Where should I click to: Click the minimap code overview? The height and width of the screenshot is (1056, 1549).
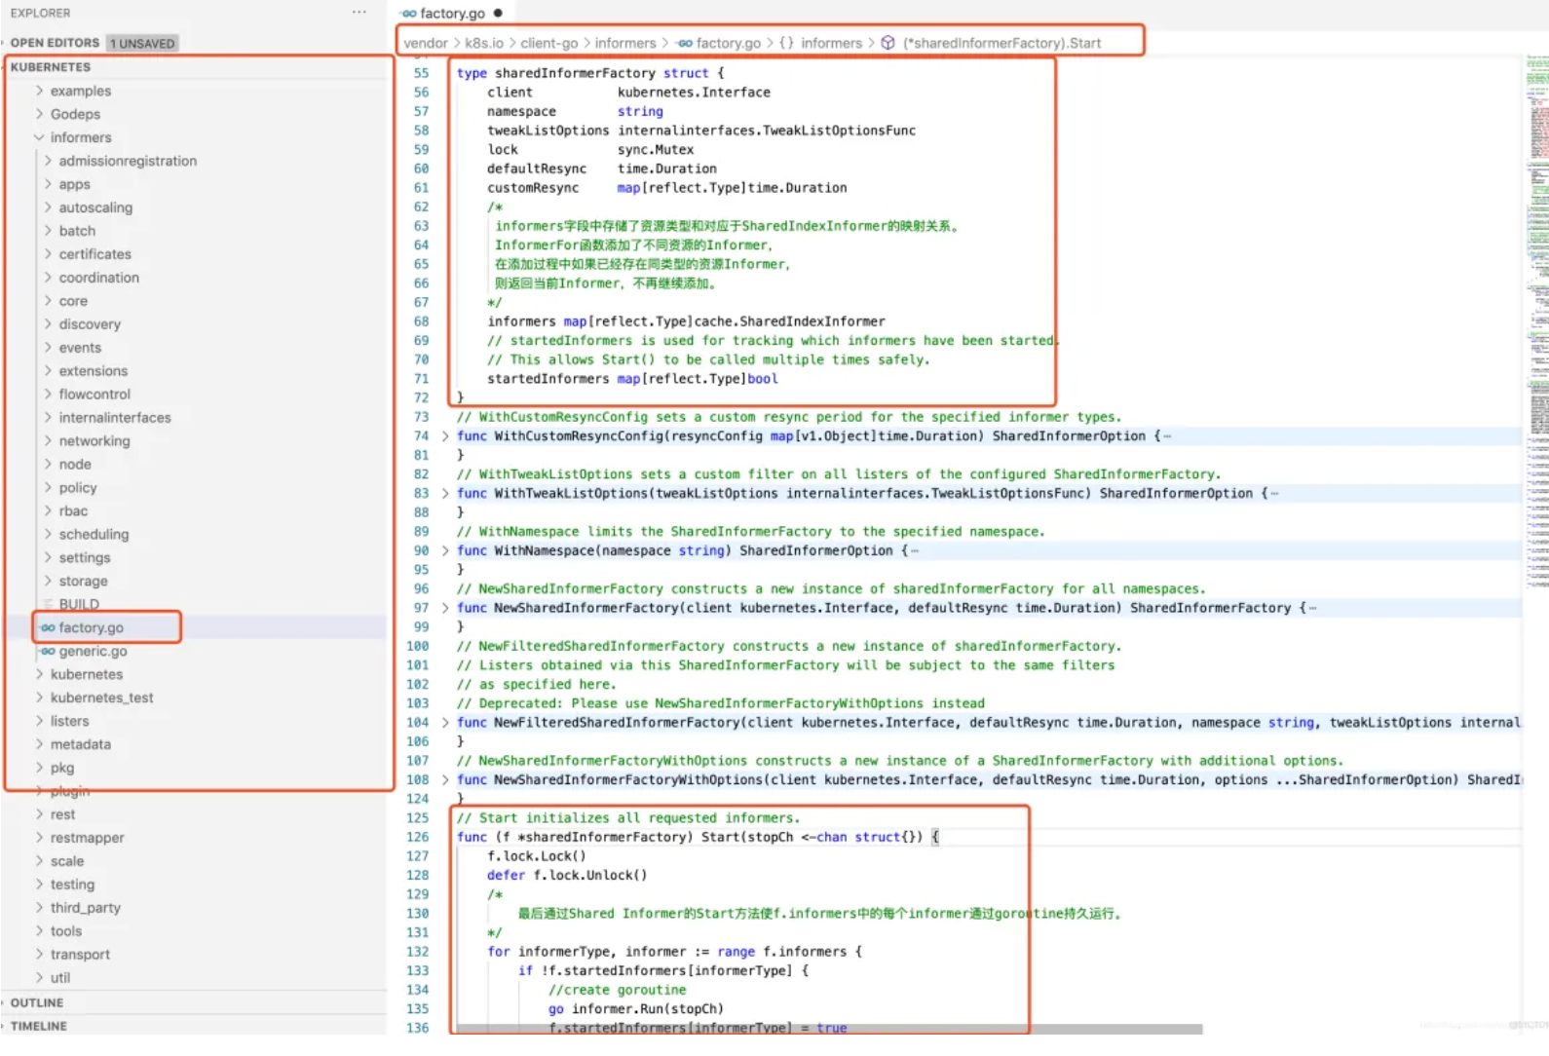[x=1536, y=292]
